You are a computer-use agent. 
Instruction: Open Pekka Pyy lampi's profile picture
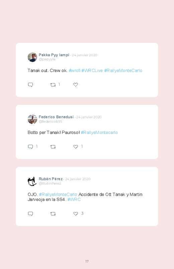[x=32, y=57]
